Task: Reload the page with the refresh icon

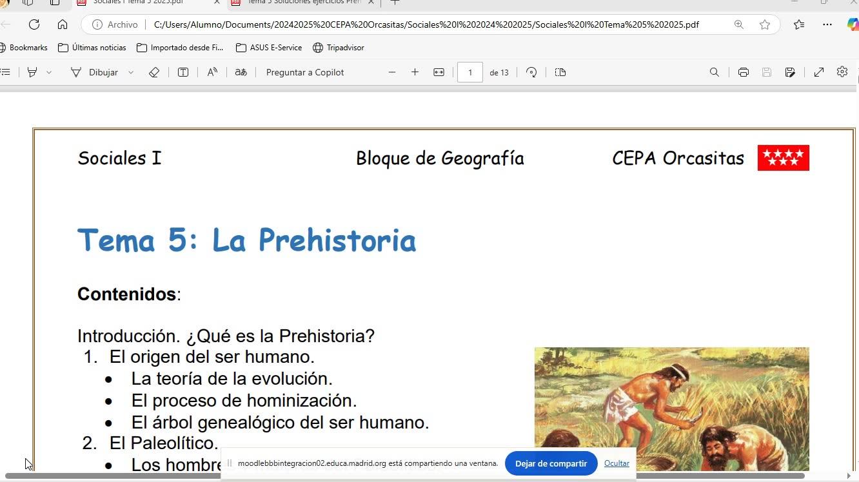Action: tap(34, 24)
